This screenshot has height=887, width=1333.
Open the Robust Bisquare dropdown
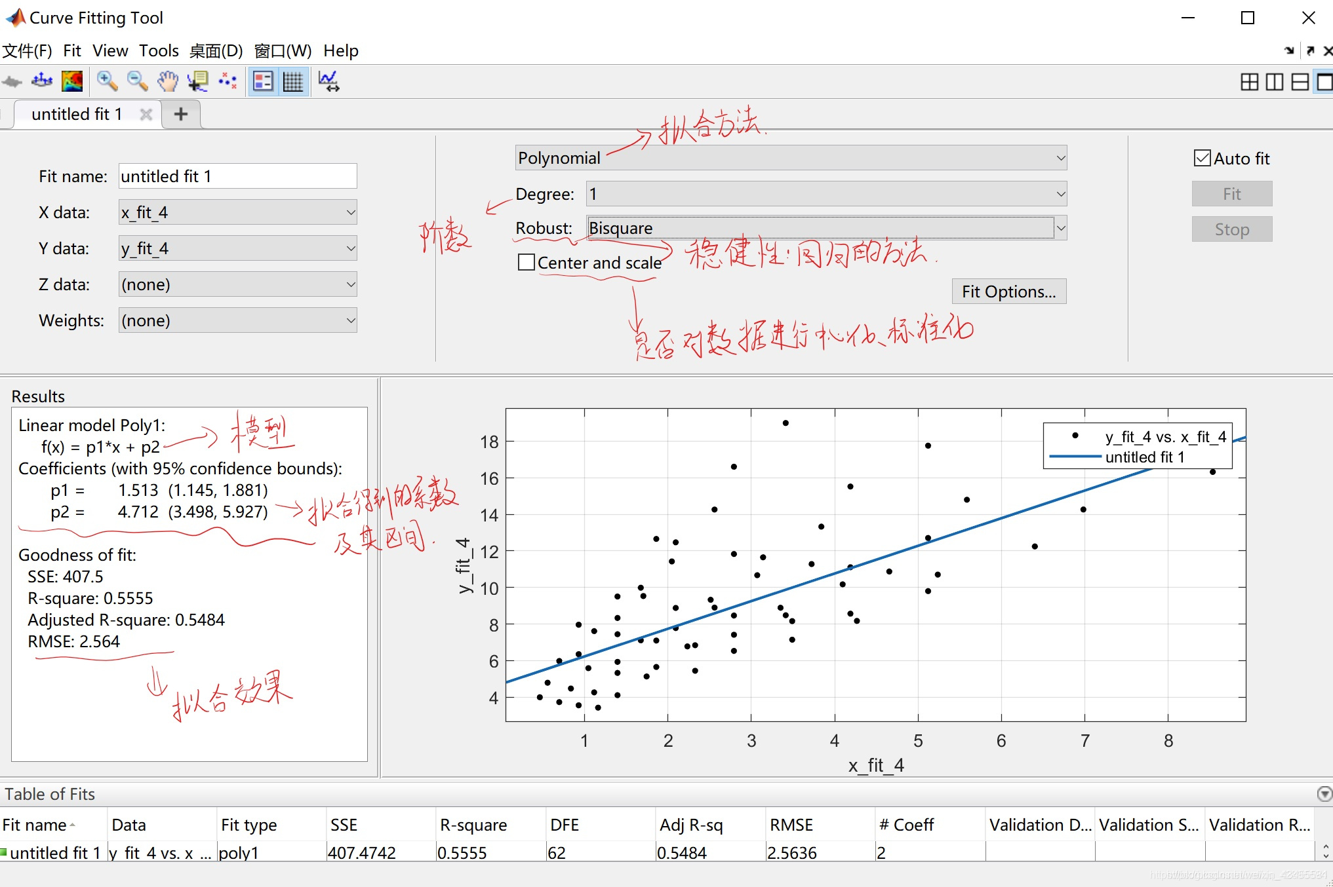tap(826, 228)
